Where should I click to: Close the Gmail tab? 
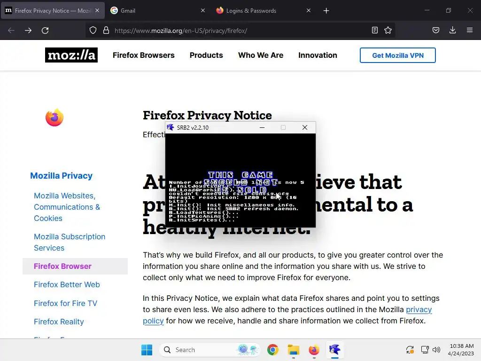(203, 10)
